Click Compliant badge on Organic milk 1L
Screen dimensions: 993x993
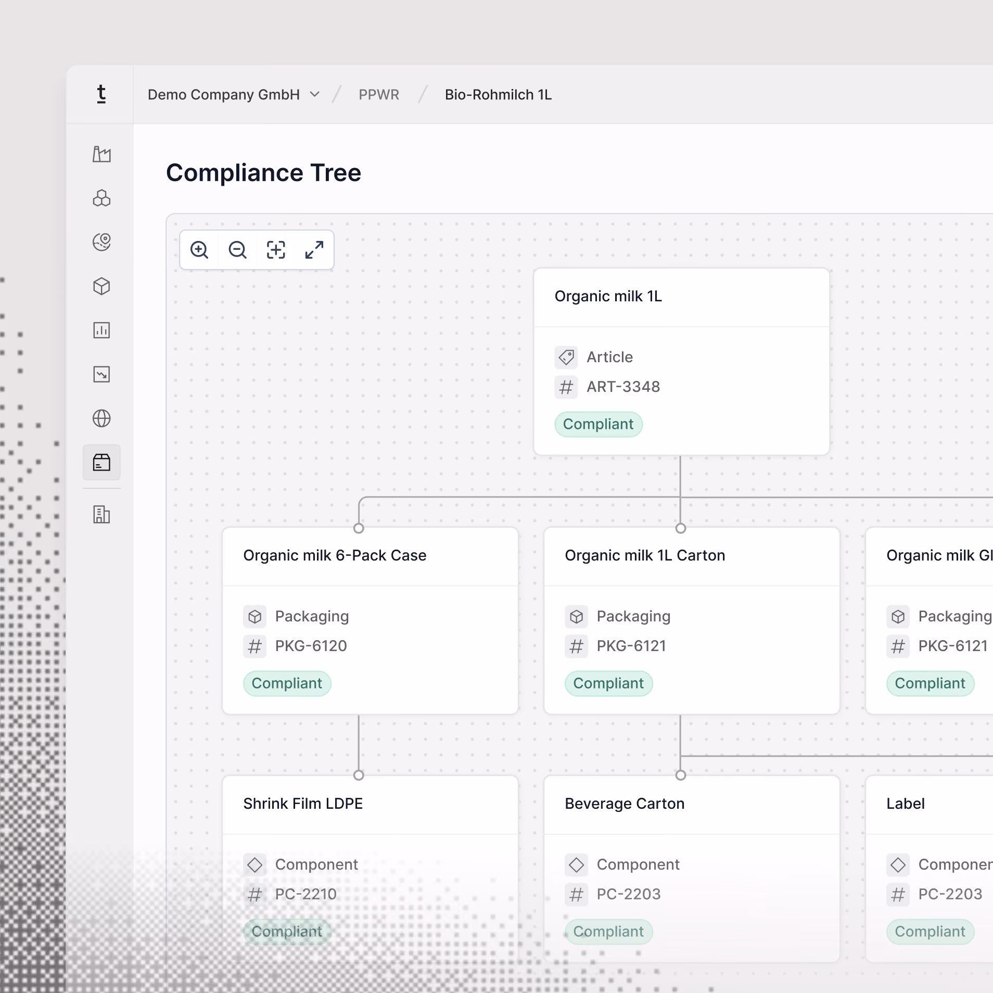(599, 424)
